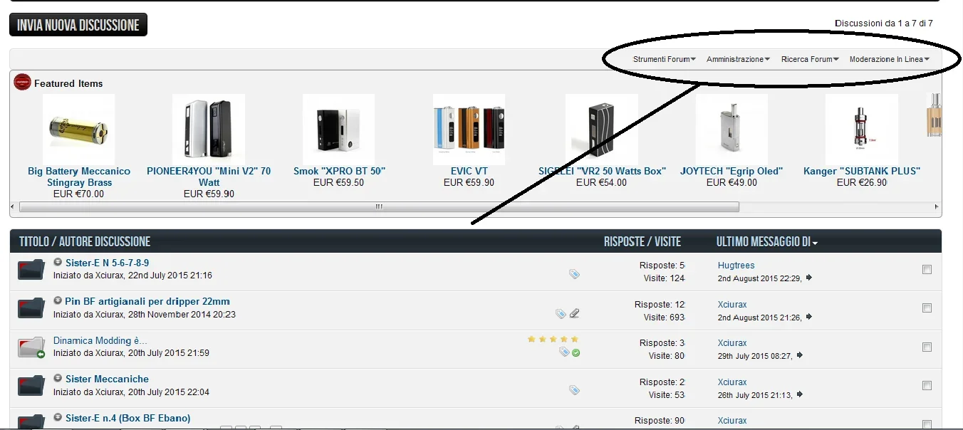The image size is (963, 430).
Task: Sort threads by Visite column header
Action: click(x=666, y=242)
